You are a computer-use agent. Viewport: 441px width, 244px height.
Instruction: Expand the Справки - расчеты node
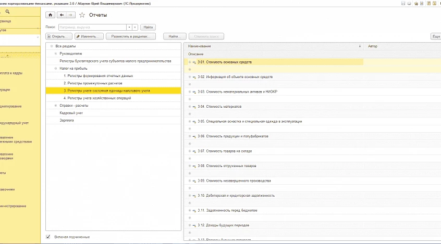(x=56, y=105)
